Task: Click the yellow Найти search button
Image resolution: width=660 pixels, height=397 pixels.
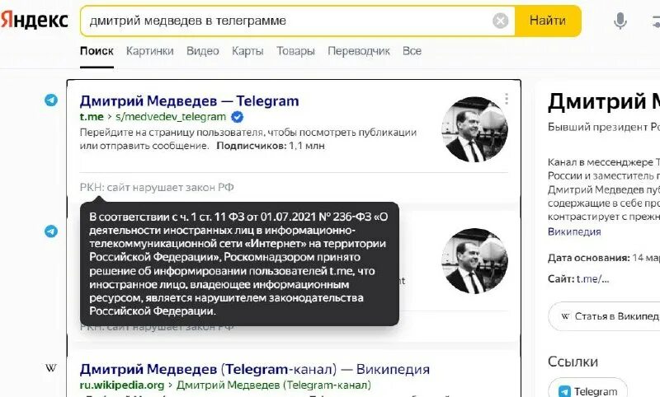Action: 548,21
